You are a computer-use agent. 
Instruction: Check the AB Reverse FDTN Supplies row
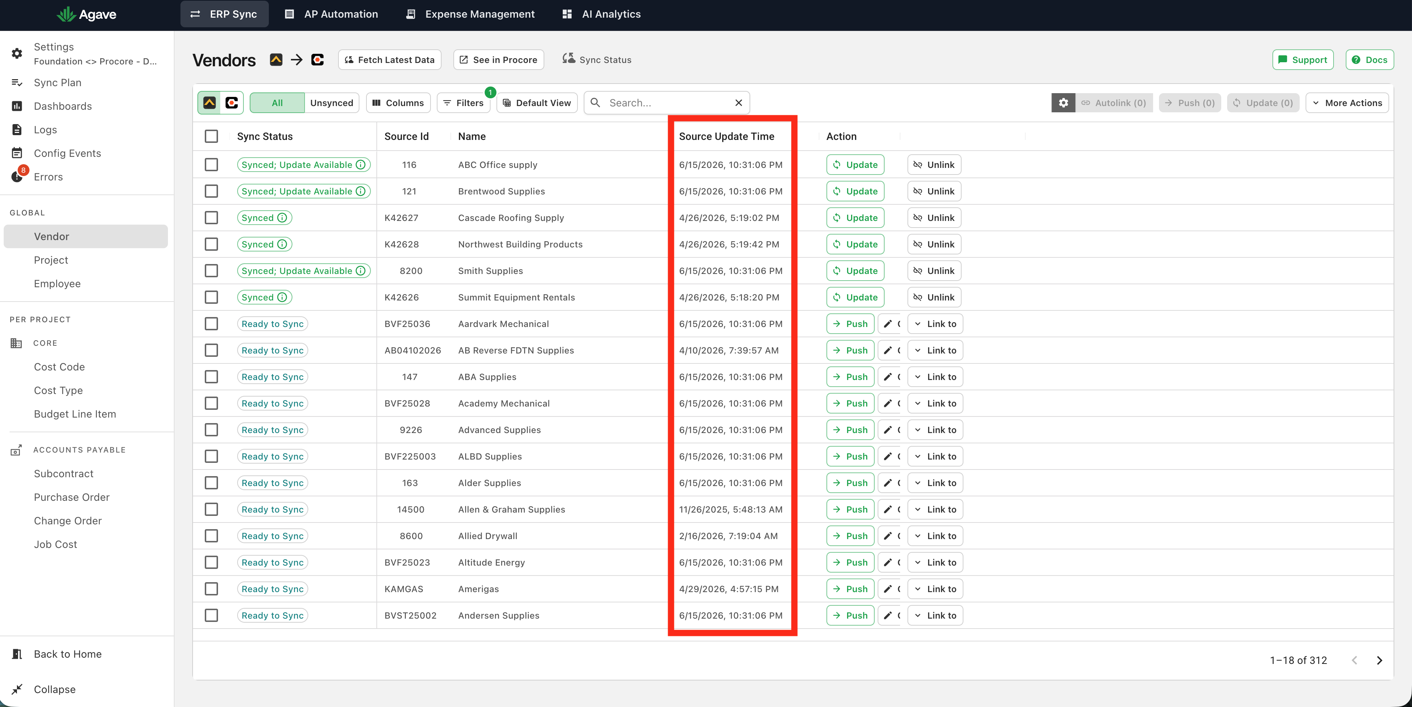click(x=212, y=350)
